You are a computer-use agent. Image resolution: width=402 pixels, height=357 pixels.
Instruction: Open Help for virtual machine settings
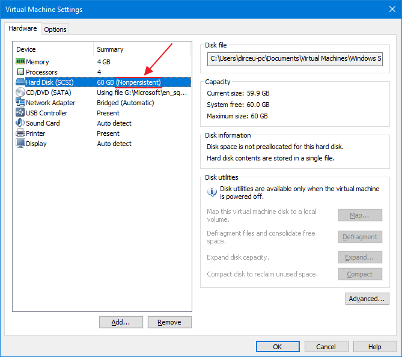click(x=375, y=347)
